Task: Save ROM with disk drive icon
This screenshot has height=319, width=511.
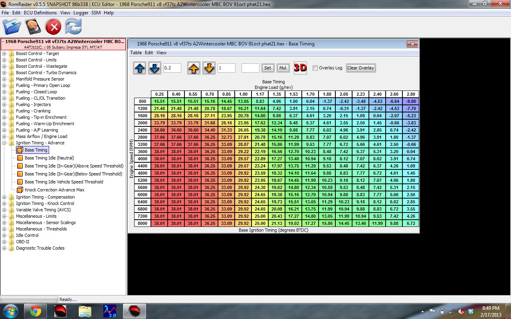Action: [34, 27]
